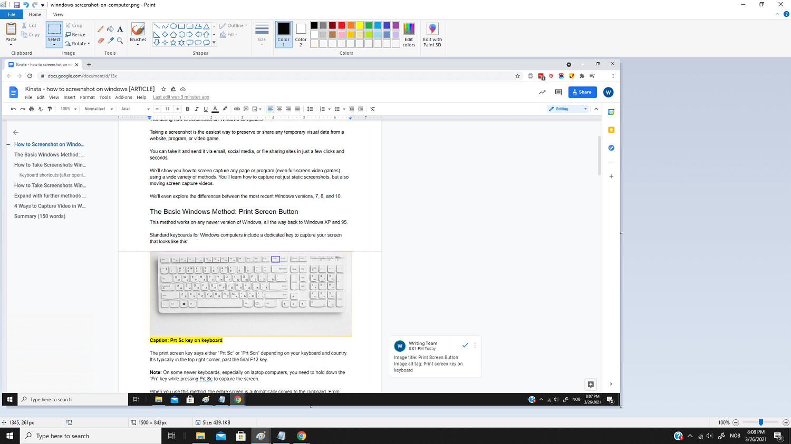
Task: Open the font selector showing Arial
Action: (x=134, y=109)
